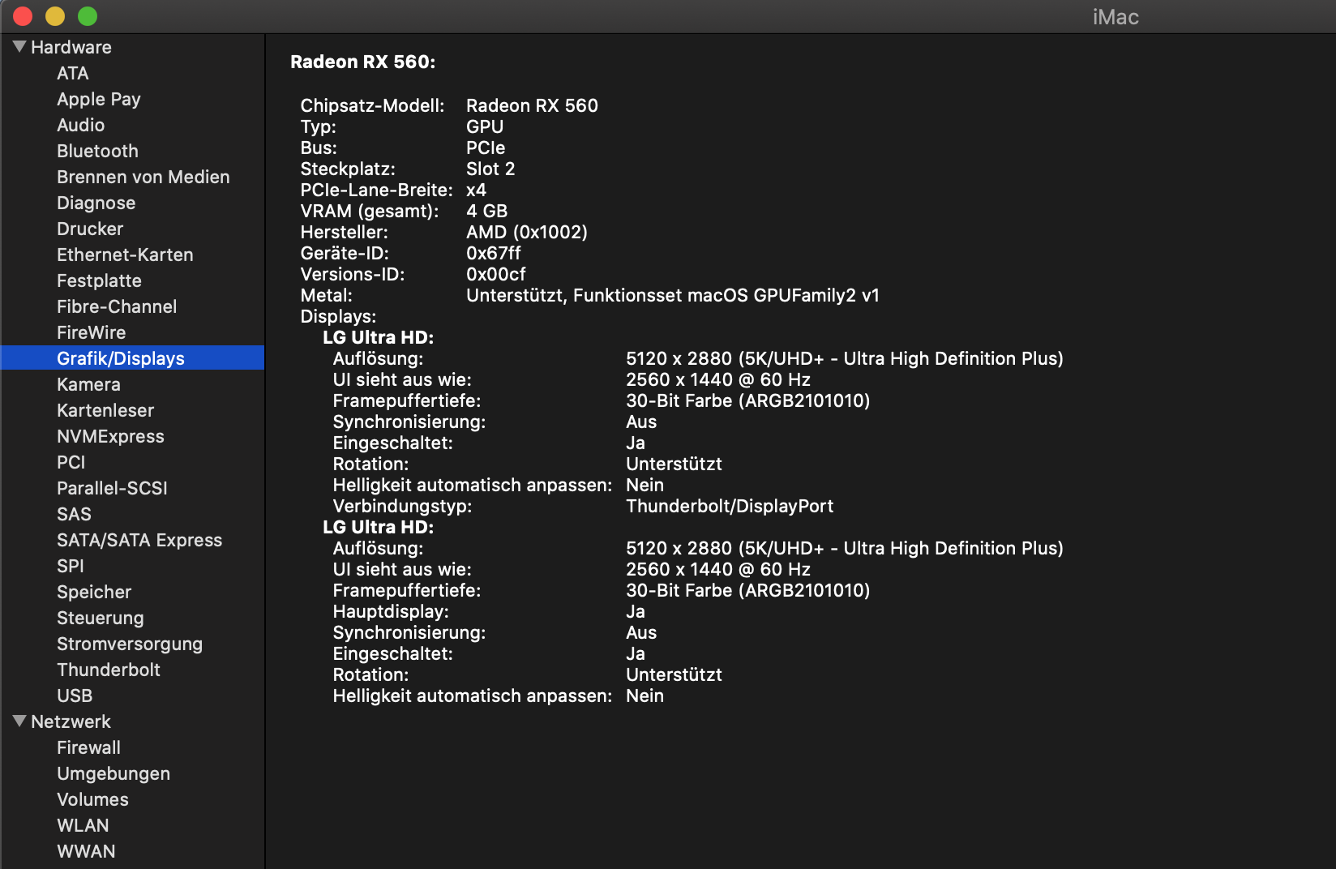Click the PCIe-Lane-Breite value x4
1336x869 pixels.
pyautogui.click(x=476, y=190)
